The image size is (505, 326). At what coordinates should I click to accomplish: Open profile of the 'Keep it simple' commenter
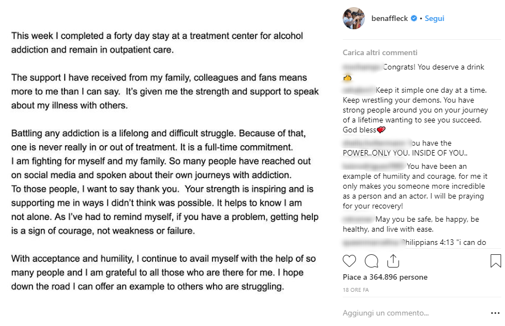click(x=359, y=89)
